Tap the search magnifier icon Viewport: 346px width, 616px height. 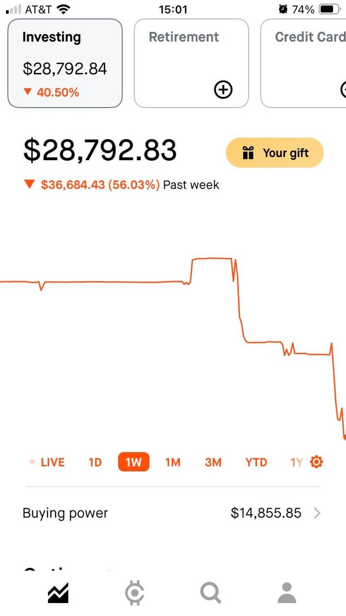pyautogui.click(x=210, y=593)
